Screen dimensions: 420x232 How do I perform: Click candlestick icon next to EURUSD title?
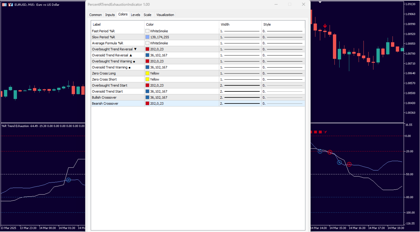point(11,5)
